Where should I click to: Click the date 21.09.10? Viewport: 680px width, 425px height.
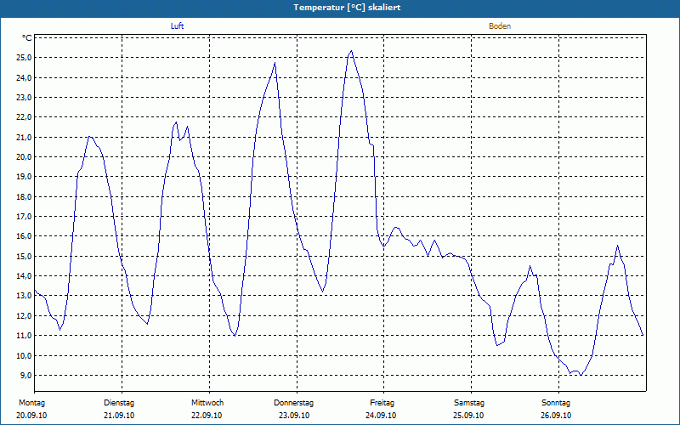[119, 416]
